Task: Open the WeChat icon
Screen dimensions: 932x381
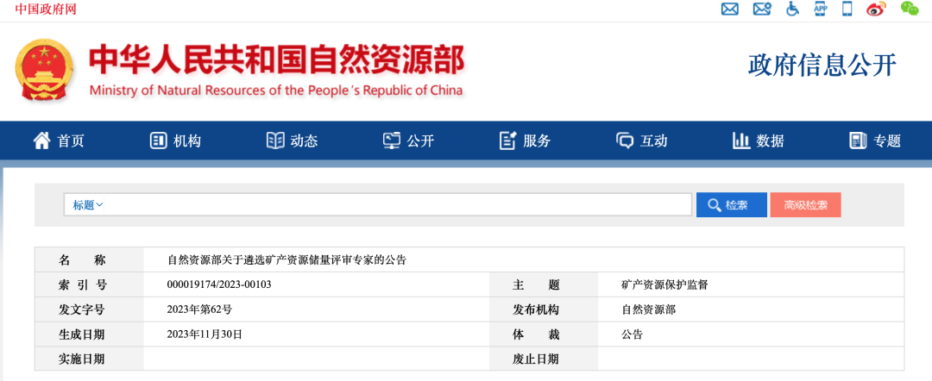Action: tap(910, 9)
